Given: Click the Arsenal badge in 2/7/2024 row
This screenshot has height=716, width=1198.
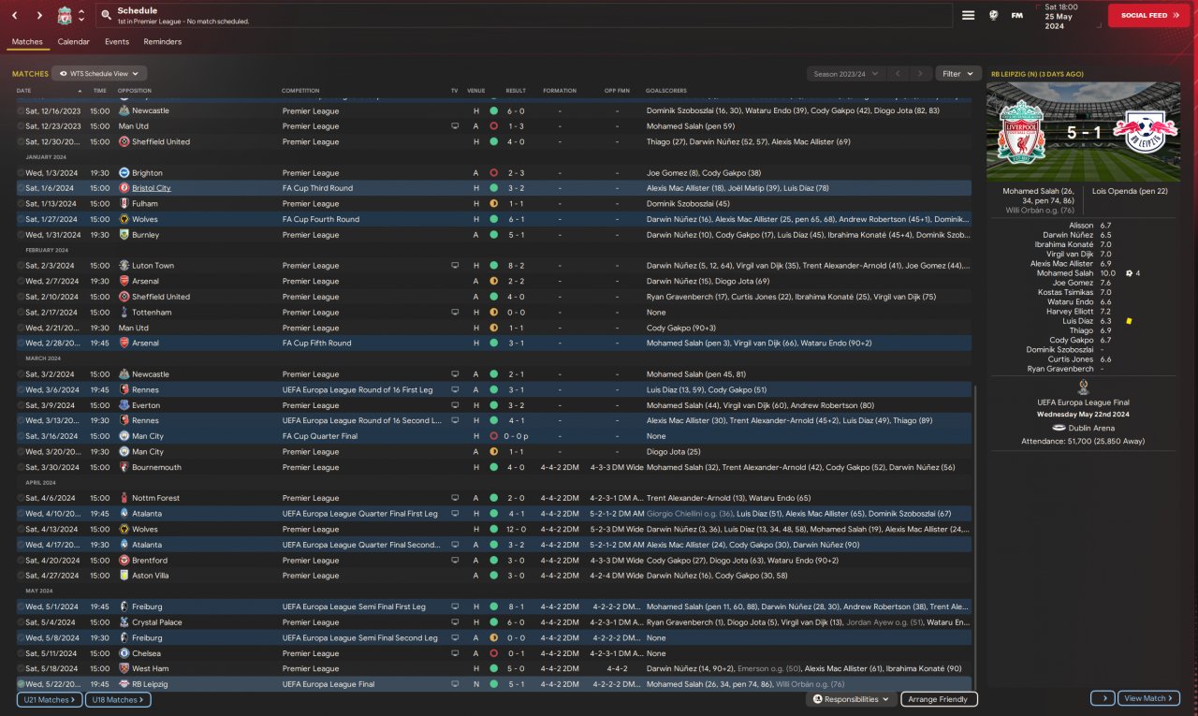Looking at the screenshot, I should coord(124,281).
